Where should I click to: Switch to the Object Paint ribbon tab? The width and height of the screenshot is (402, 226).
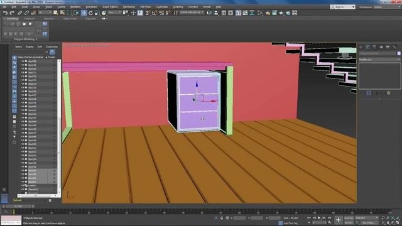[70, 19]
